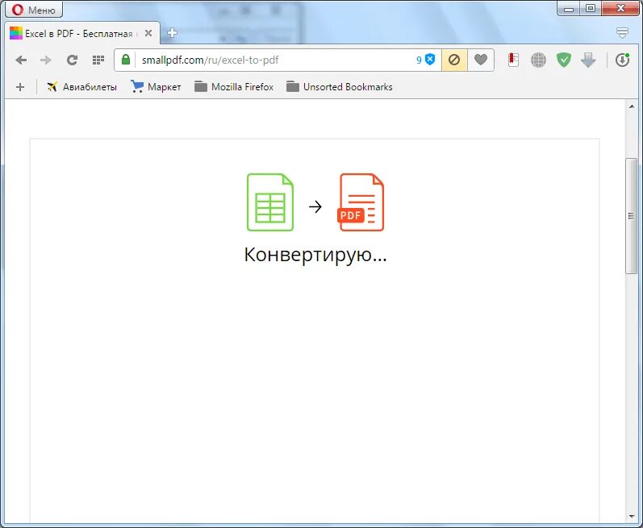This screenshot has height=528, width=643.
Task: Reload the current page
Action: (x=72, y=60)
